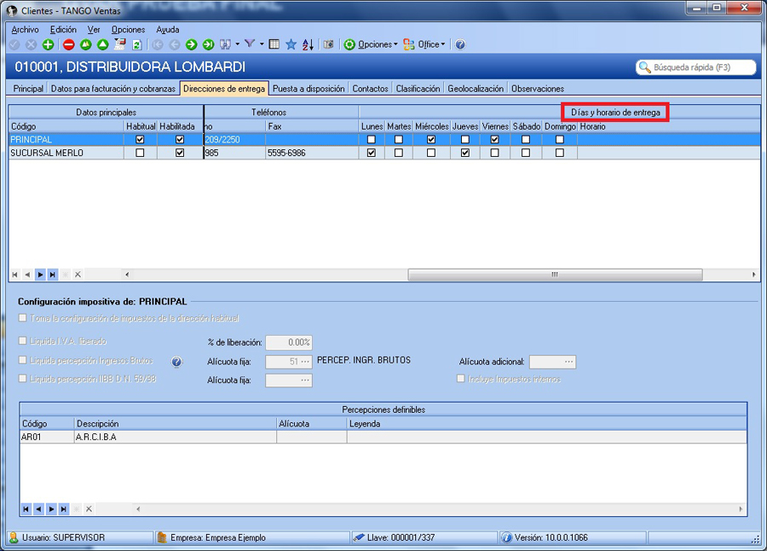Open the Opciones toolbar dropdown with gear icon

point(371,44)
